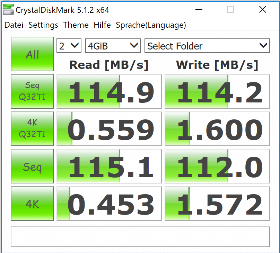Click the Write [MB/s] column header
The height and width of the screenshot is (253, 280).
tap(217, 65)
